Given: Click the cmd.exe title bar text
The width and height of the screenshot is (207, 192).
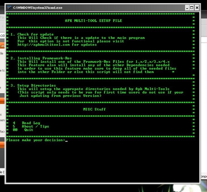Looking at the screenshot, I should 38,8.
